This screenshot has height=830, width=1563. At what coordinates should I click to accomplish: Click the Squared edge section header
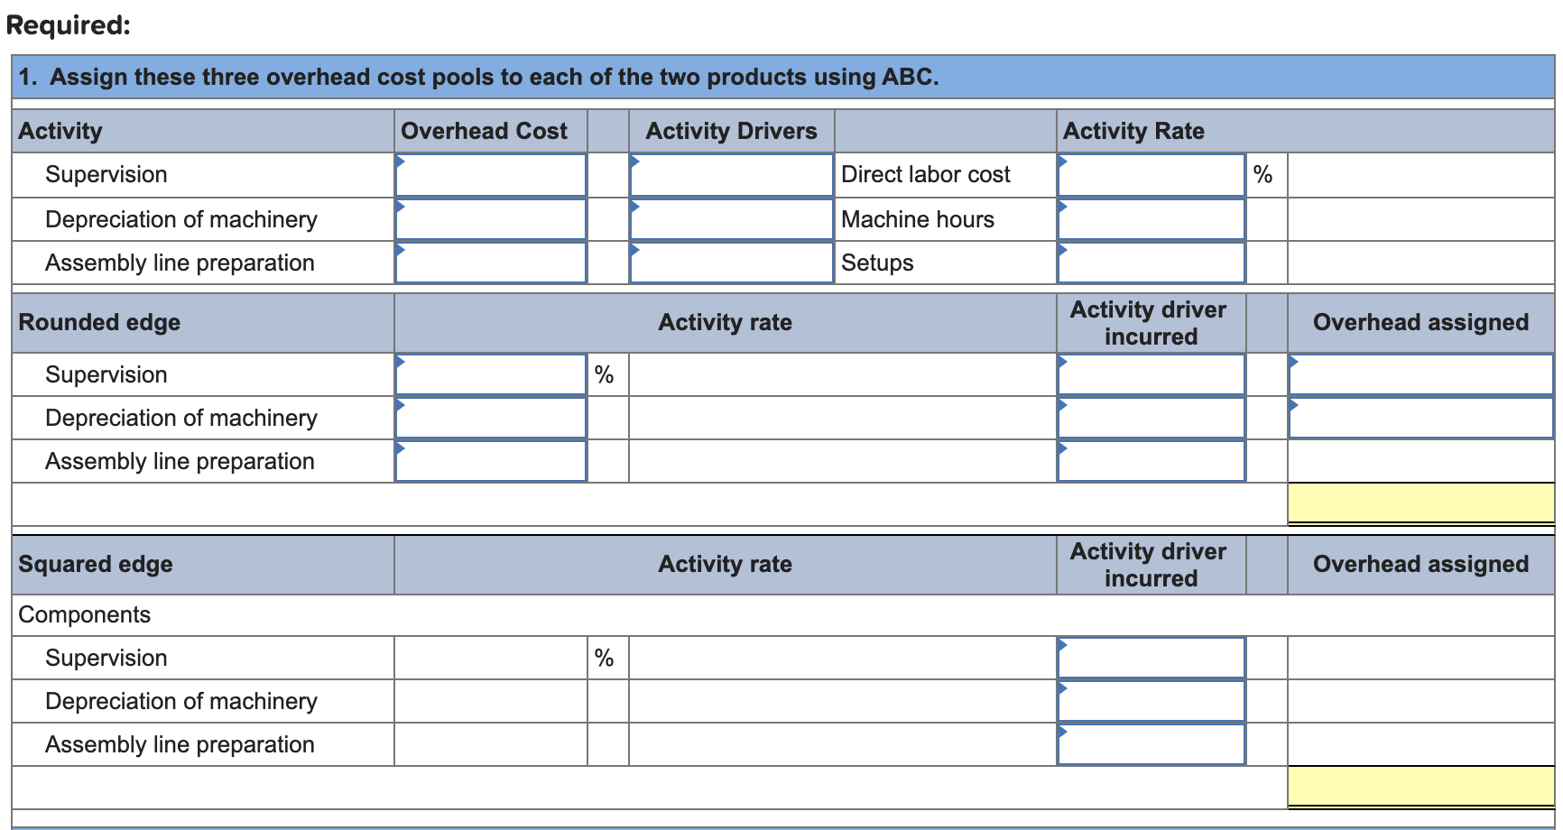tap(96, 565)
